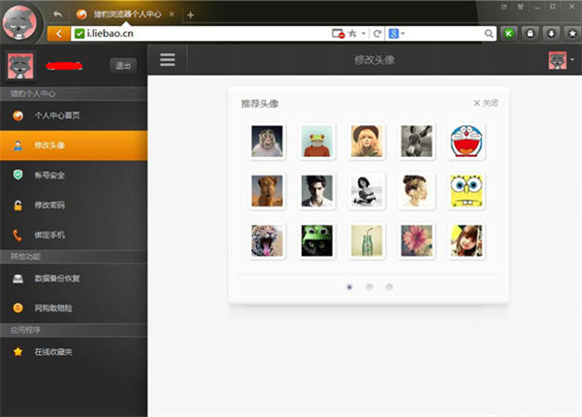
Task: Choose the SpongeBob avatar thumbnail
Action: pyautogui.click(x=467, y=190)
